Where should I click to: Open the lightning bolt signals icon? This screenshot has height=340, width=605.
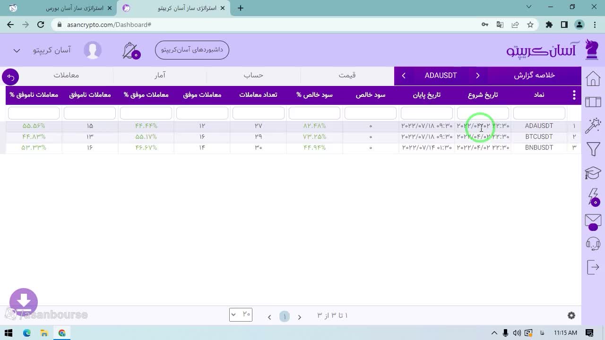pos(593,196)
